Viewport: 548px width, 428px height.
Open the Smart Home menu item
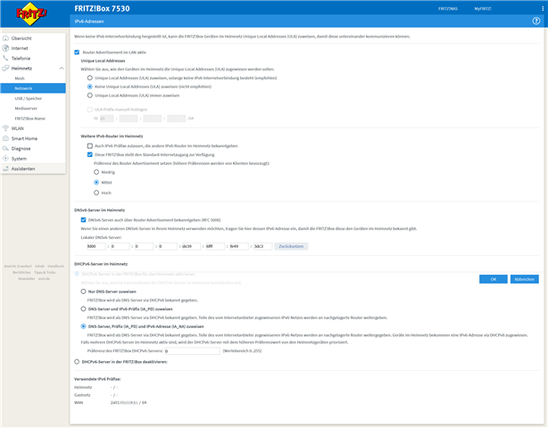[24, 138]
